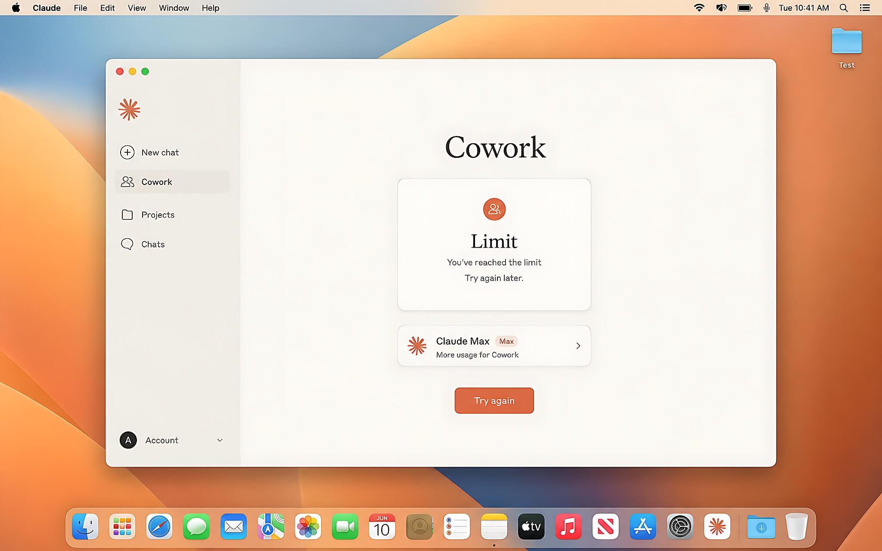Open the Trash in the dock

[796, 526]
